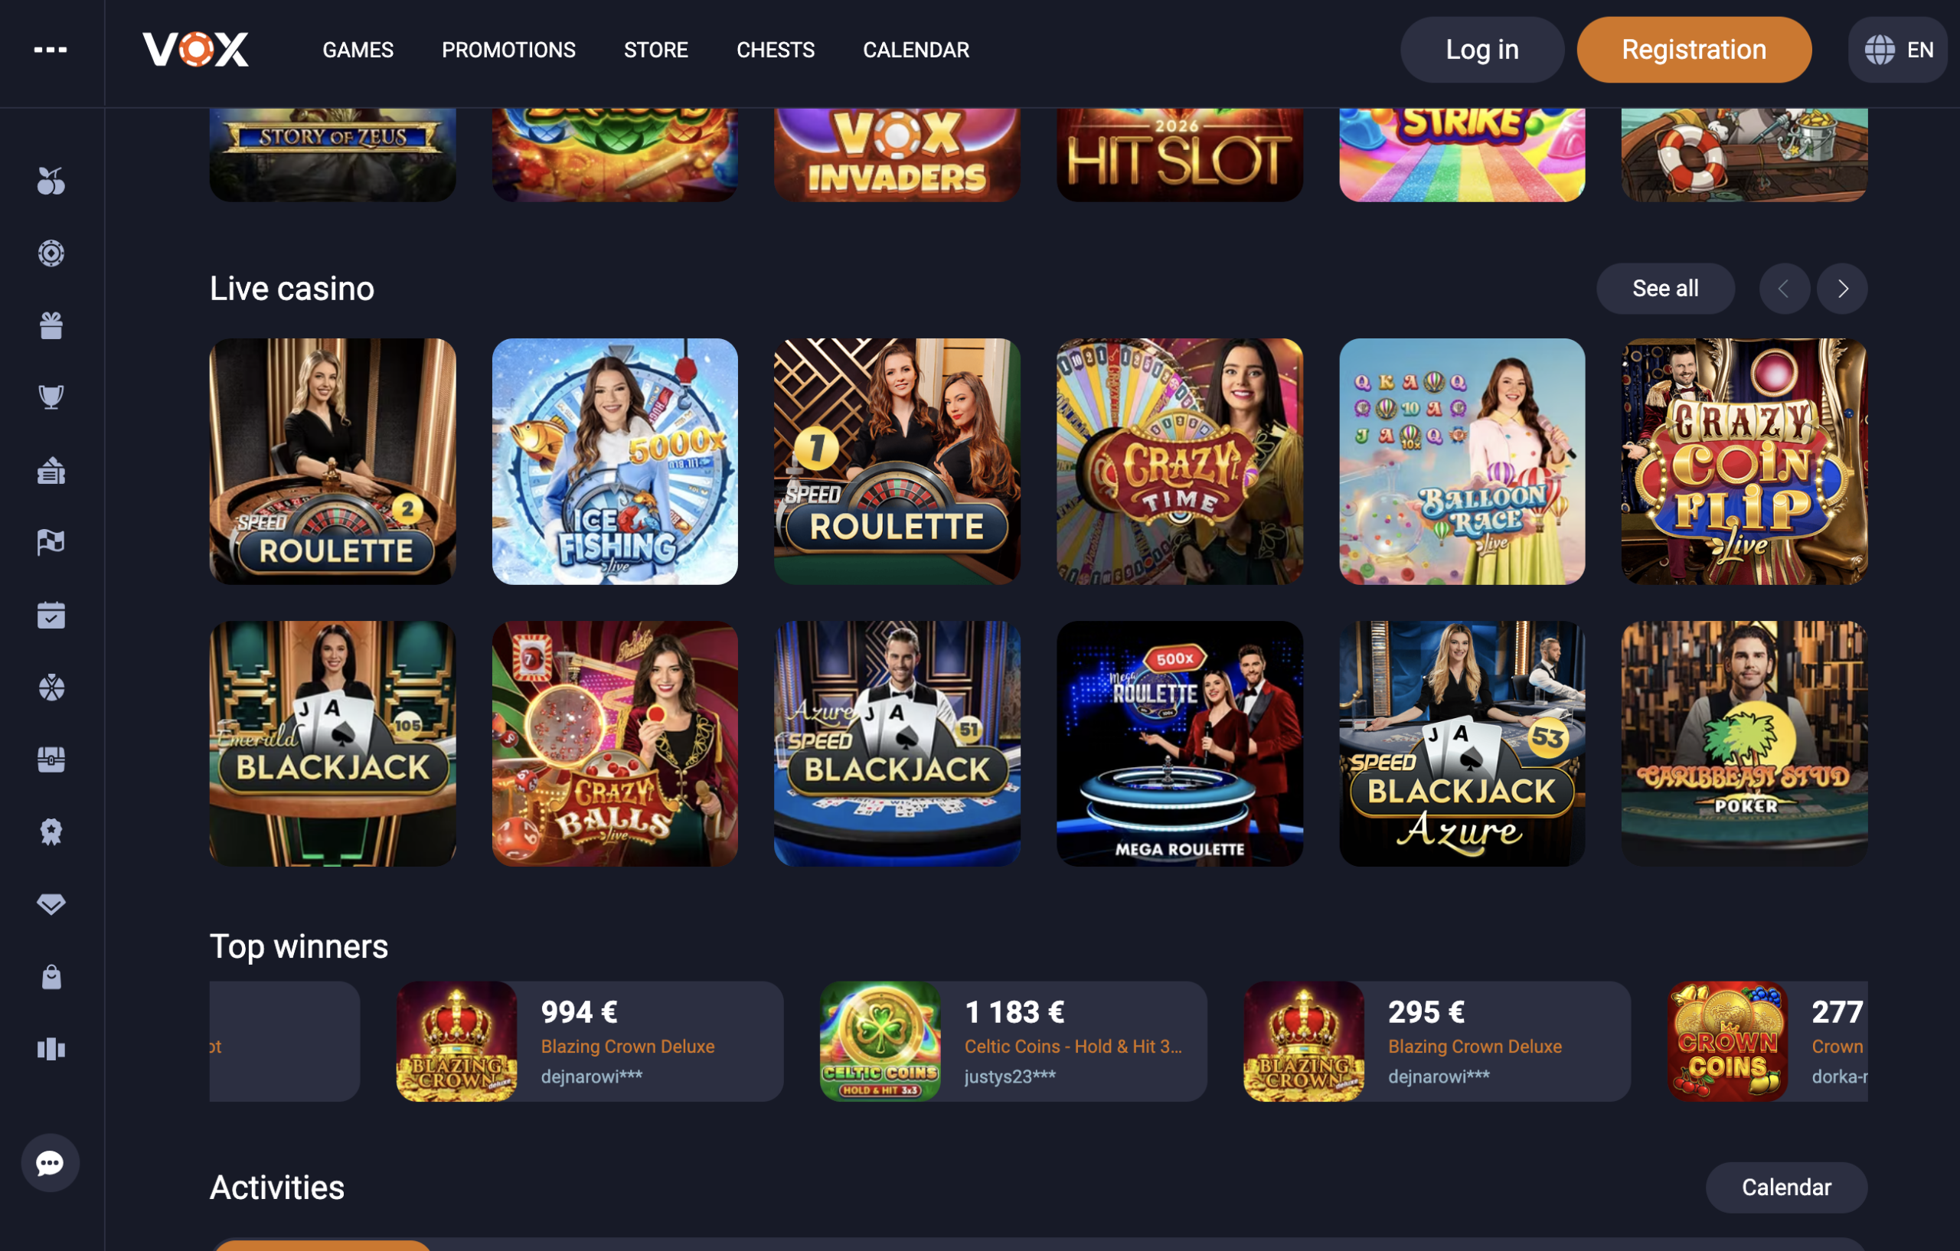Select the trophy tournaments sidebar icon
This screenshot has width=1960, height=1251.
(51, 397)
